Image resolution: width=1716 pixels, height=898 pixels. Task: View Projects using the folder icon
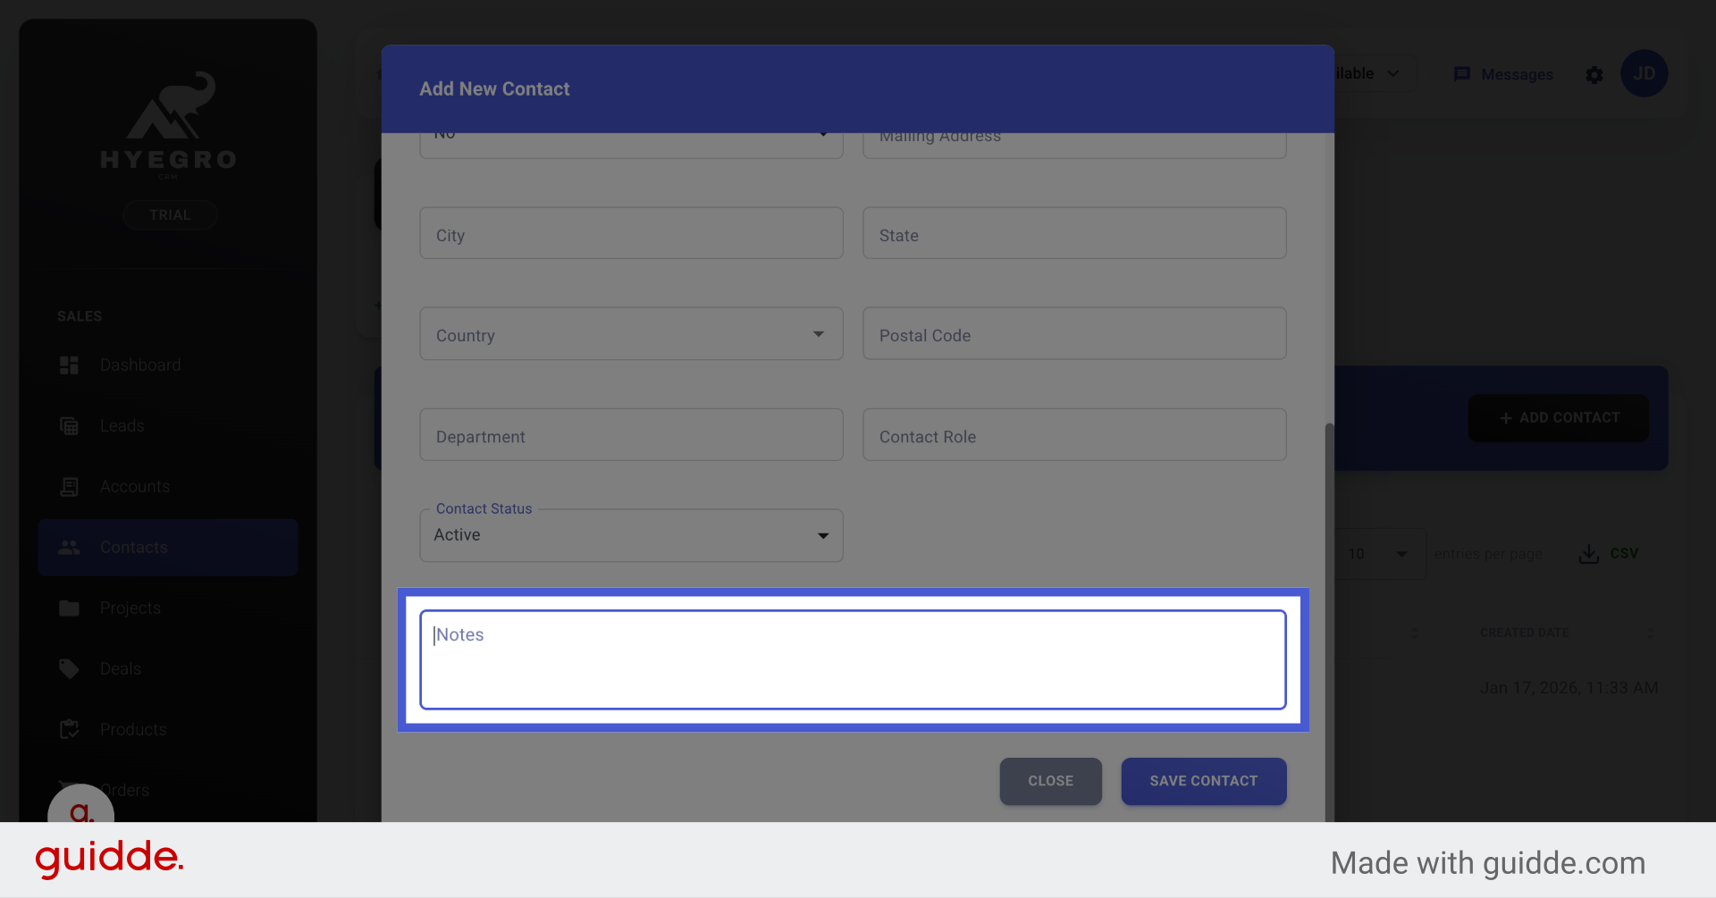tap(70, 608)
